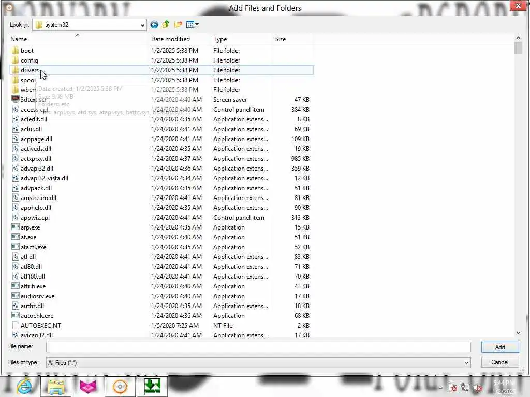530x397 pixels.
Task: Click the Action Center flag tray icon
Action: click(452, 387)
